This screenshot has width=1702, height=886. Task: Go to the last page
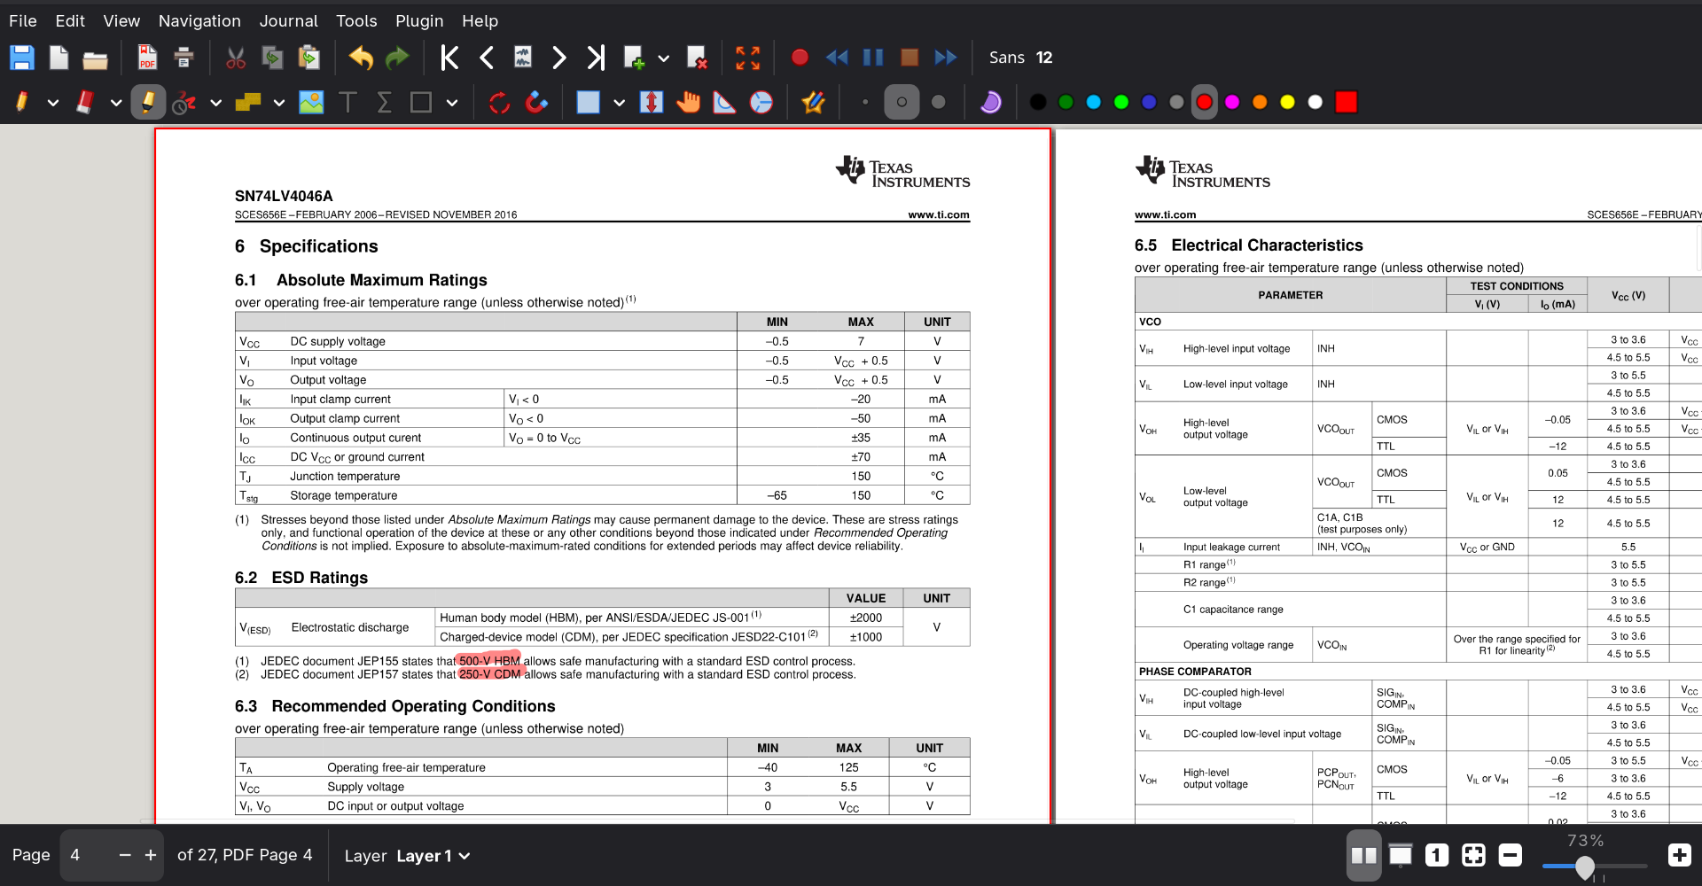pyautogui.click(x=596, y=58)
